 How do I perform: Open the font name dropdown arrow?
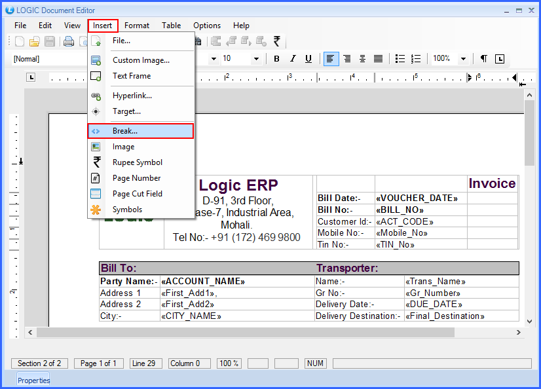pos(214,59)
